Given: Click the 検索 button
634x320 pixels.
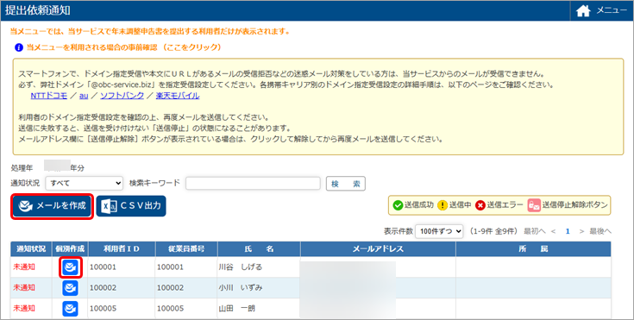Looking at the screenshot, I should (x=346, y=183).
